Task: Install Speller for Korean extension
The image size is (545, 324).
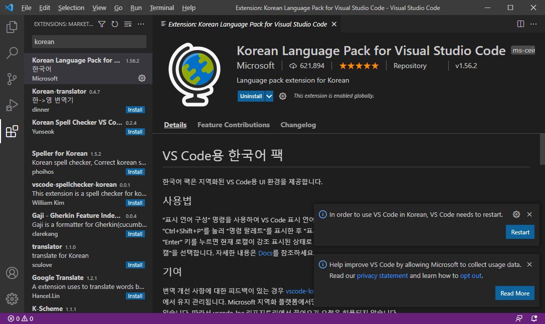Action: coord(135,172)
